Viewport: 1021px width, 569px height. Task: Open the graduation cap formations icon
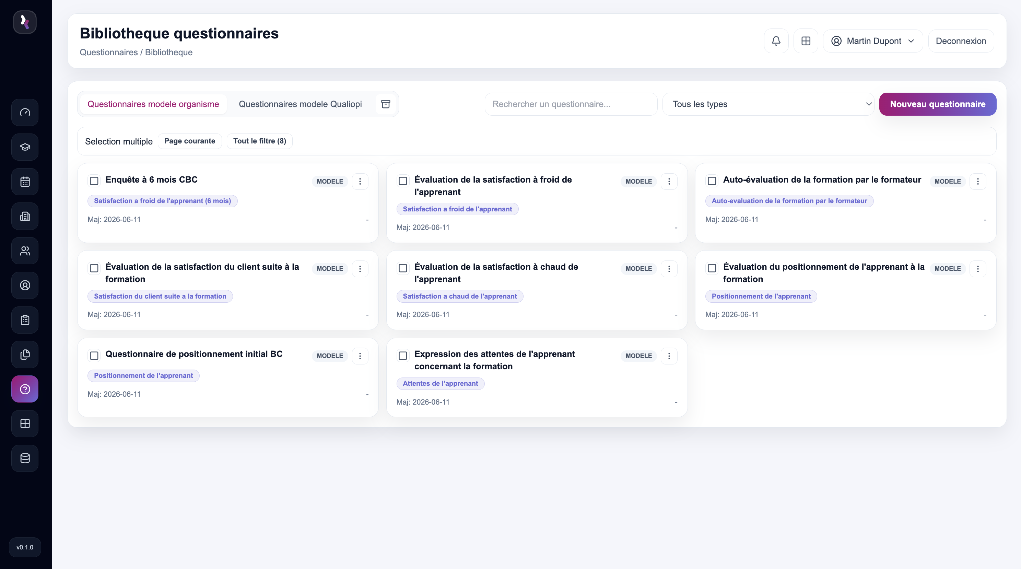pos(25,147)
